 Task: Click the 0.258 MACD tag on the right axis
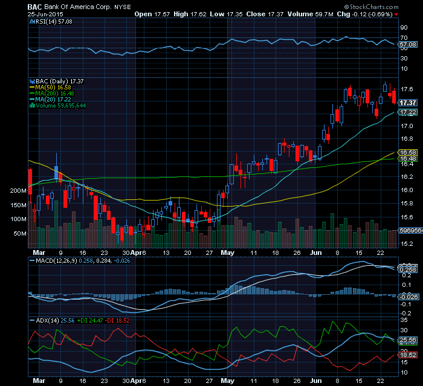coord(408,270)
